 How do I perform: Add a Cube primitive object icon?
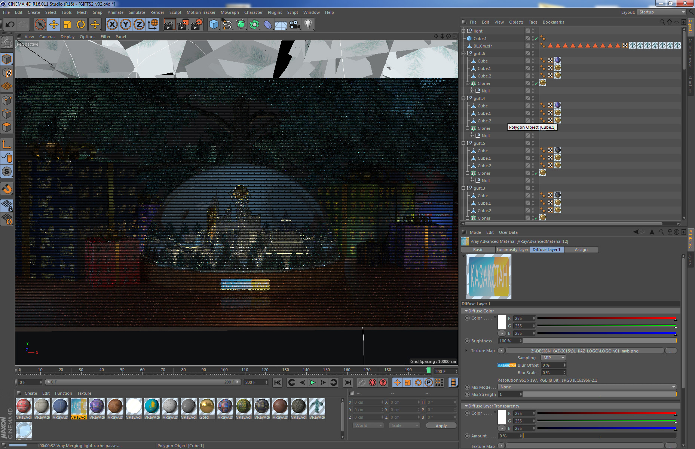pyautogui.click(x=214, y=25)
